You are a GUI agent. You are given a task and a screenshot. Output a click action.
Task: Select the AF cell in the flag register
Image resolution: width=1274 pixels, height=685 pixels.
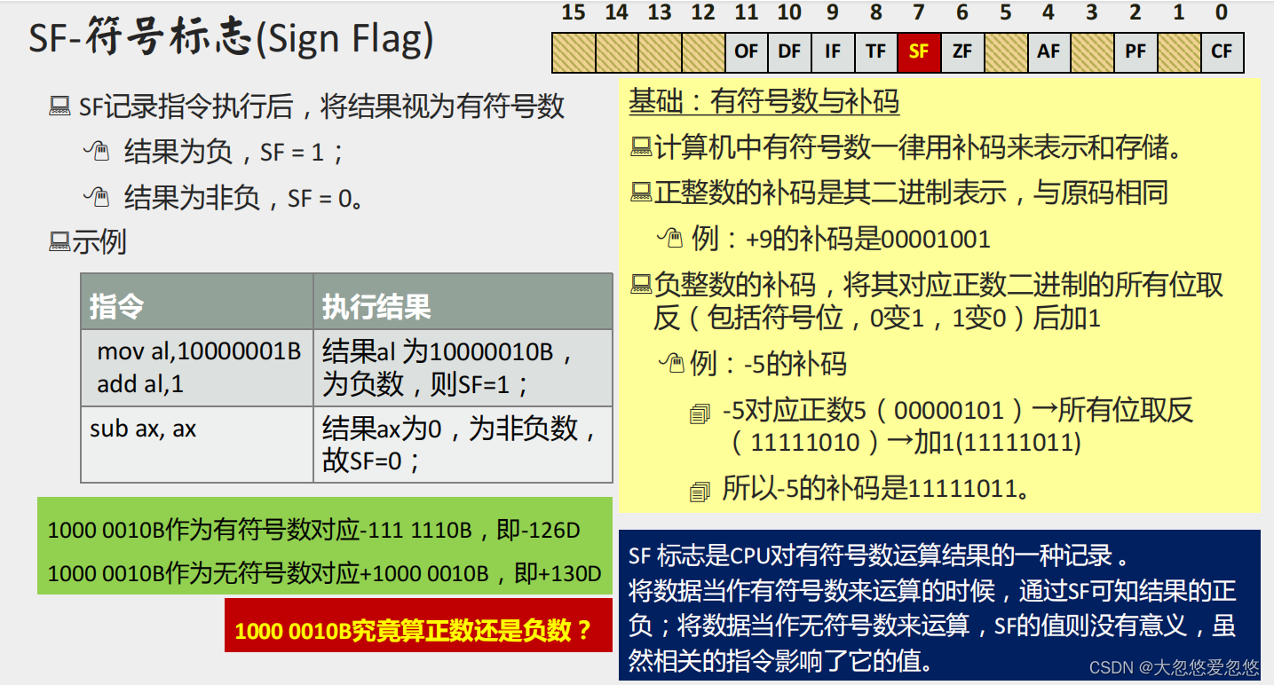click(x=1048, y=52)
